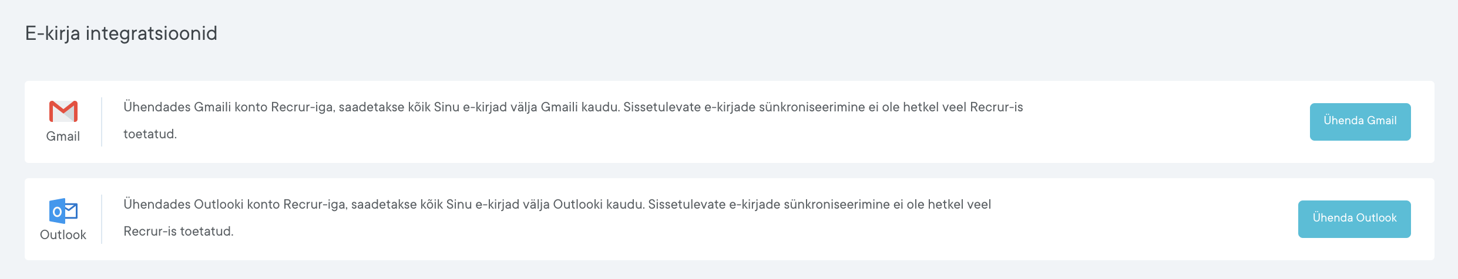1458x279 pixels.
Task: Click the Recrur-is toetatud. line in the Outlook card
Action: tap(178, 232)
